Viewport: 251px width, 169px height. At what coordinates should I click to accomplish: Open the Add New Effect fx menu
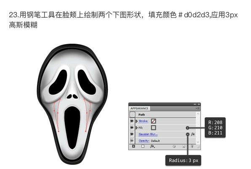[x=152, y=146]
